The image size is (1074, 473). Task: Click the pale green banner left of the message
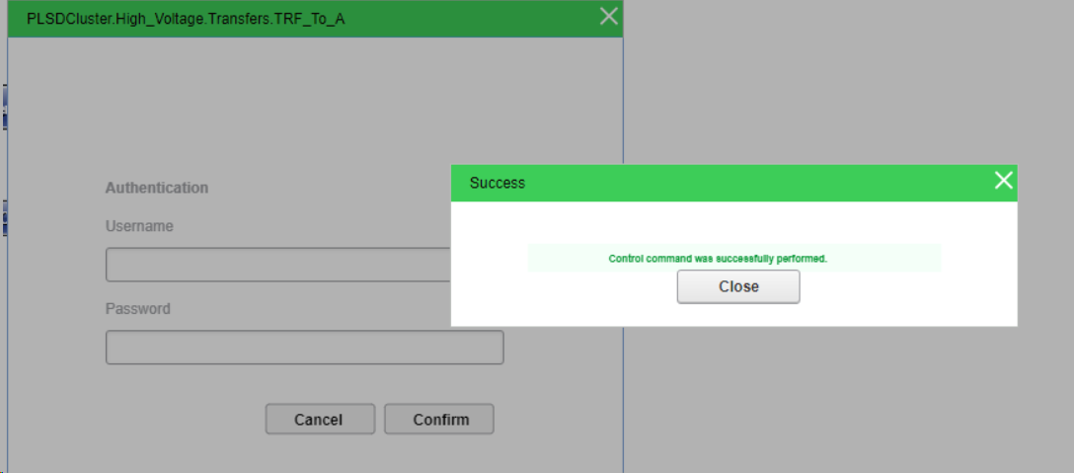566,259
